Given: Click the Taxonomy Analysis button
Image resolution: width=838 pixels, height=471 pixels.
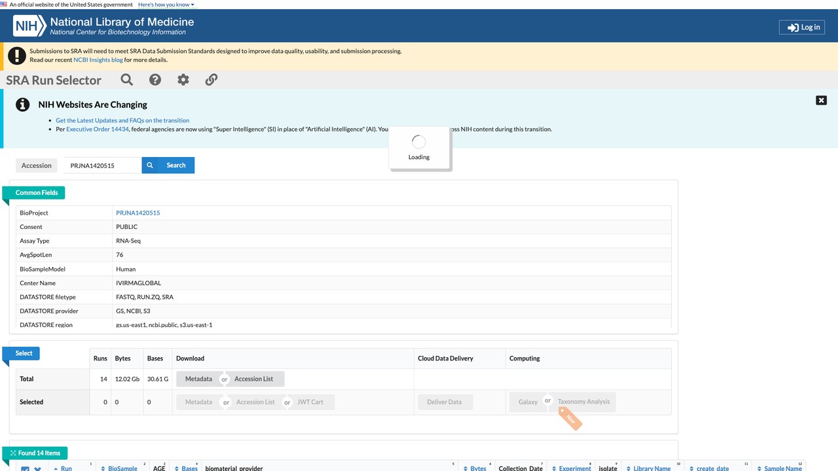Looking at the screenshot, I should (583, 402).
